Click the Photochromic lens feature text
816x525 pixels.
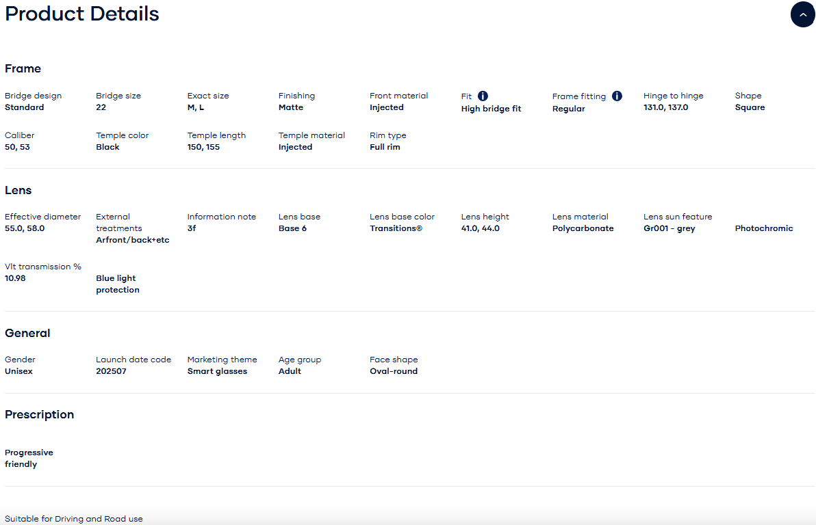click(764, 228)
